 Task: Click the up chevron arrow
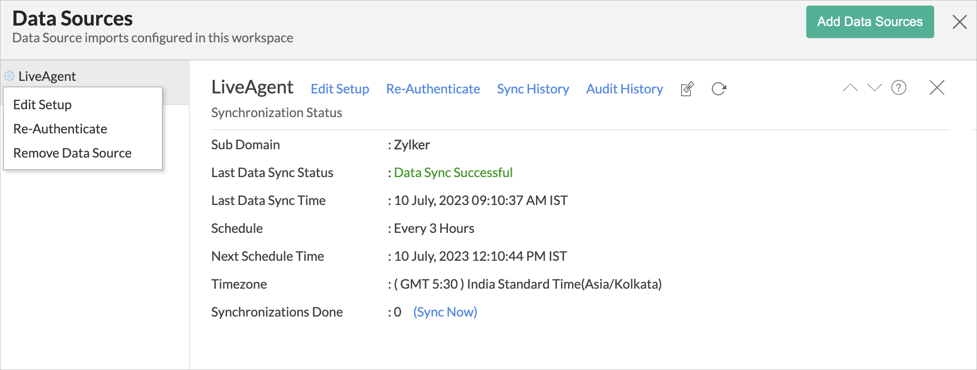pos(850,88)
